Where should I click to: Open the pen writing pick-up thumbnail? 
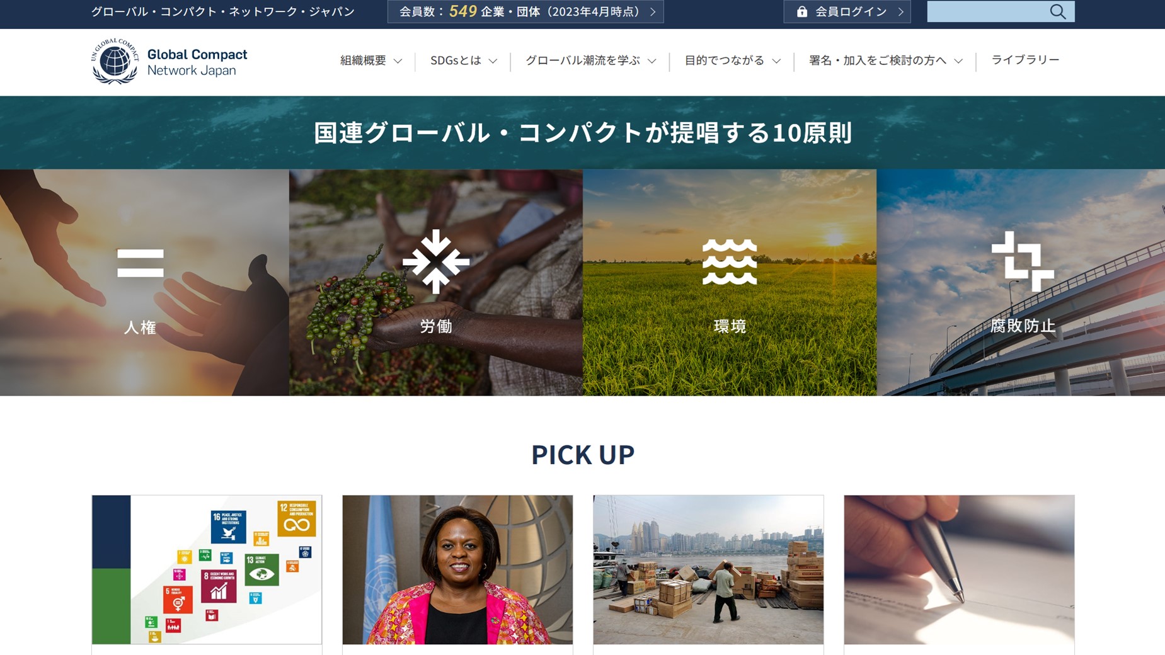[959, 569]
